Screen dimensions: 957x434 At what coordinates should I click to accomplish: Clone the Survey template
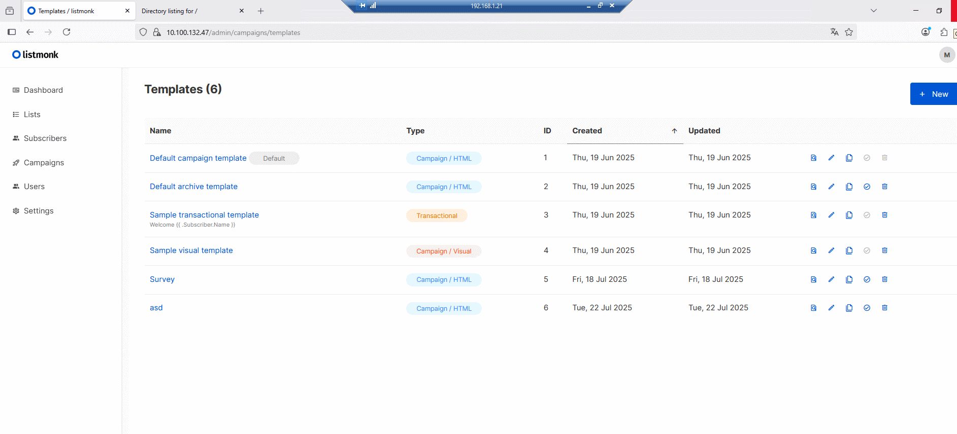click(849, 279)
